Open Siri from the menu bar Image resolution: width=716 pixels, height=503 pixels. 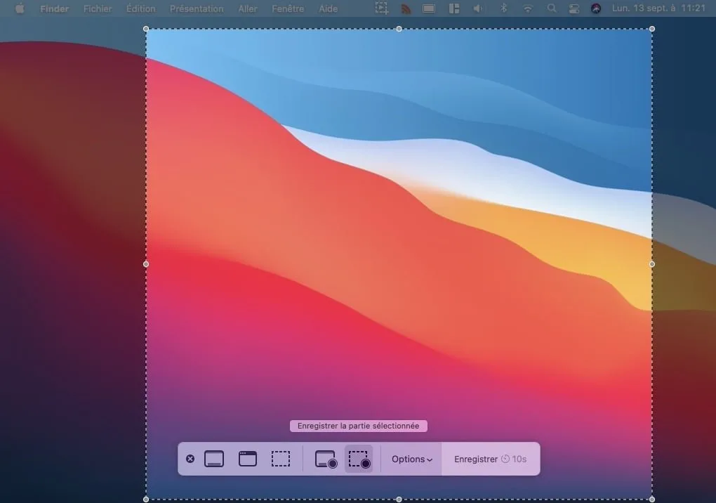point(596,8)
